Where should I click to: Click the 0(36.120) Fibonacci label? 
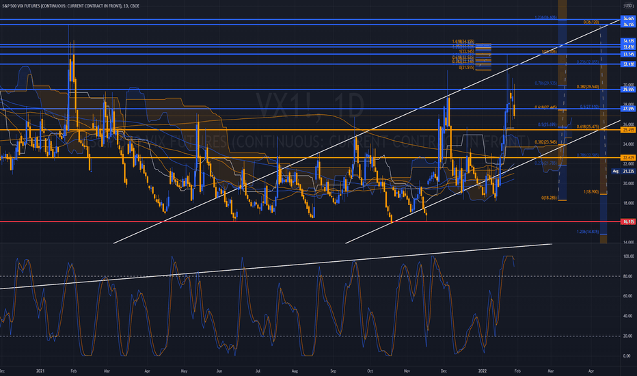click(x=591, y=22)
